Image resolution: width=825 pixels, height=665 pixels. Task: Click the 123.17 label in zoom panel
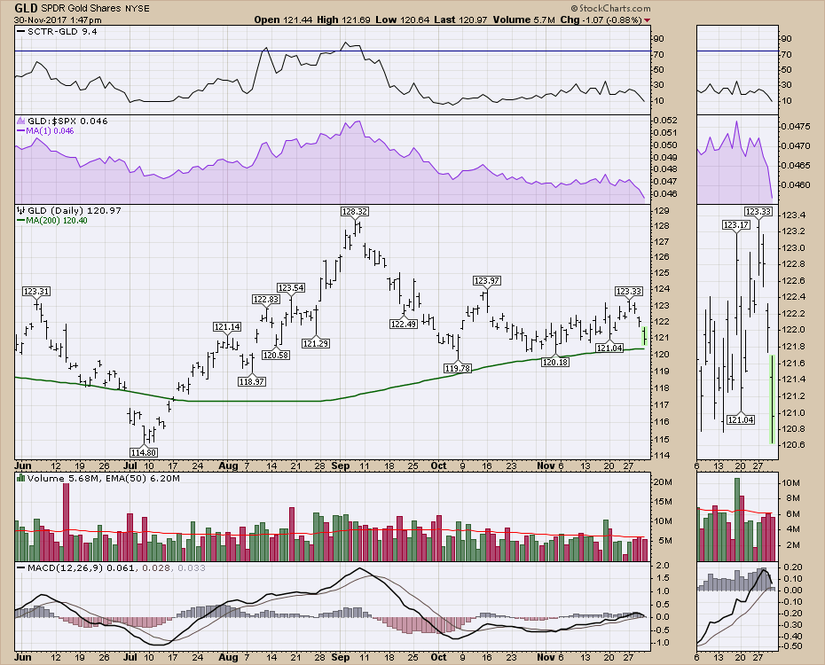click(x=736, y=225)
